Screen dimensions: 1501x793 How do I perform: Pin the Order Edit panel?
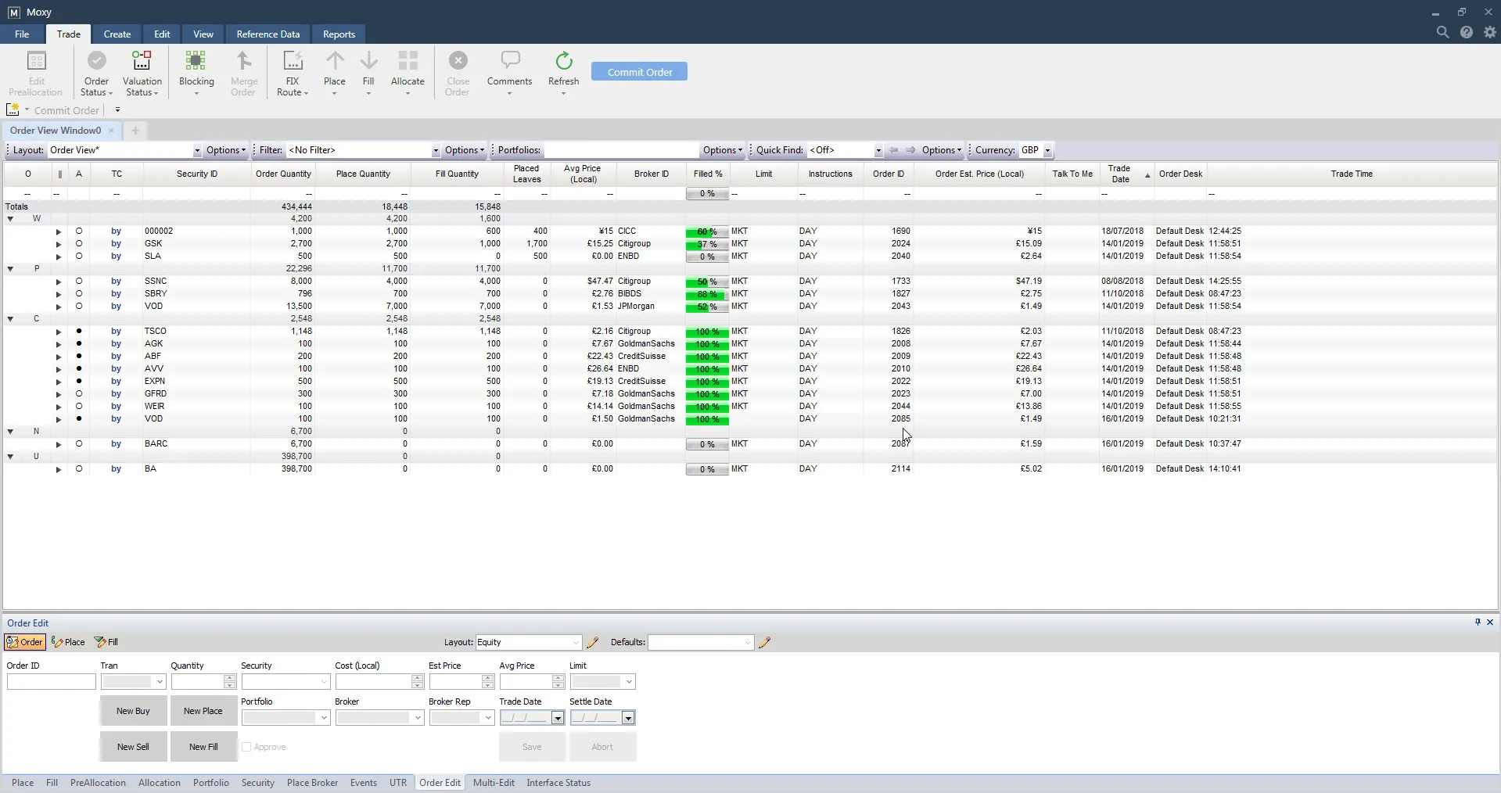coord(1478,623)
